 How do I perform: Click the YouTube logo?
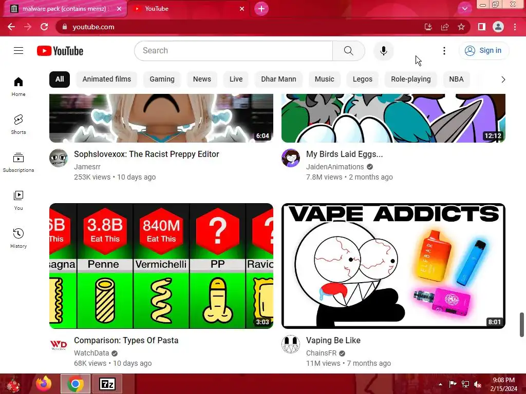point(60,51)
